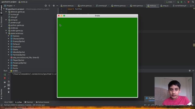Select play_sound(sound_file, time=0) function
The image size is (195, 109).
click(26, 58)
